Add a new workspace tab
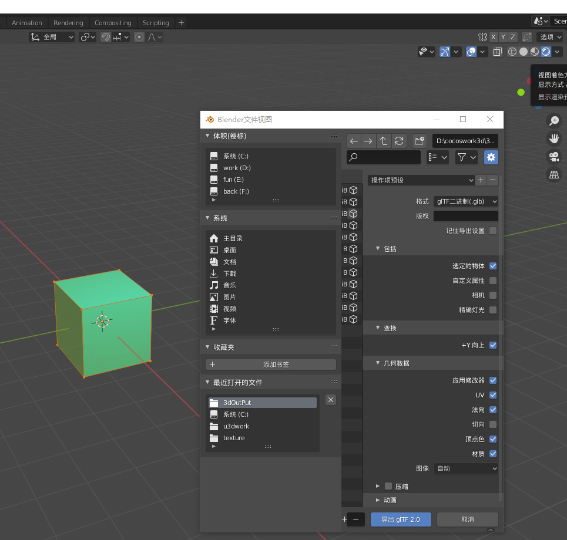 (x=181, y=23)
